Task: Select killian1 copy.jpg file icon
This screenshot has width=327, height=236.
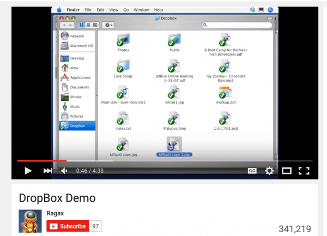Action: 123,144
